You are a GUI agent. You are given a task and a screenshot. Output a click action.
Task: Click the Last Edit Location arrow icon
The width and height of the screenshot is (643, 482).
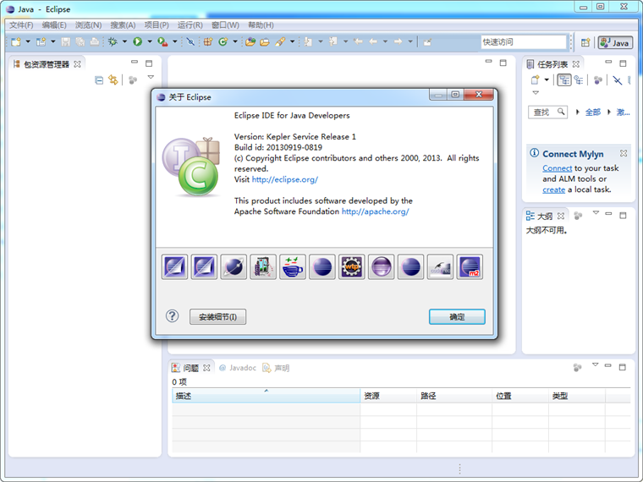pyautogui.click(x=358, y=41)
